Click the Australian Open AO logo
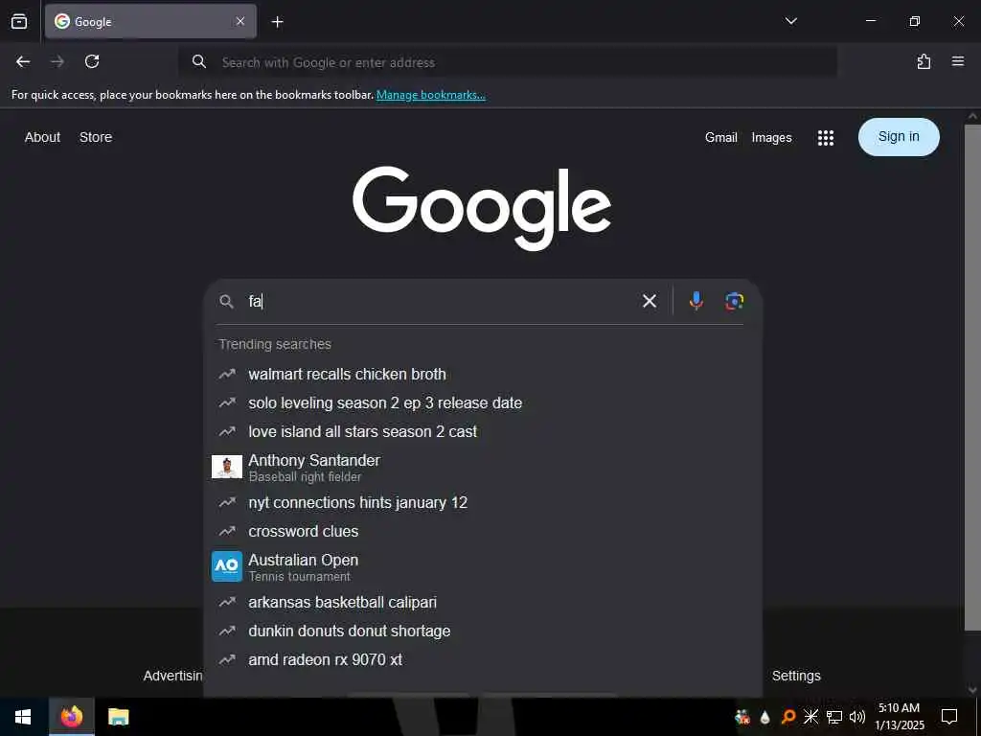981x736 pixels. click(x=227, y=566)
